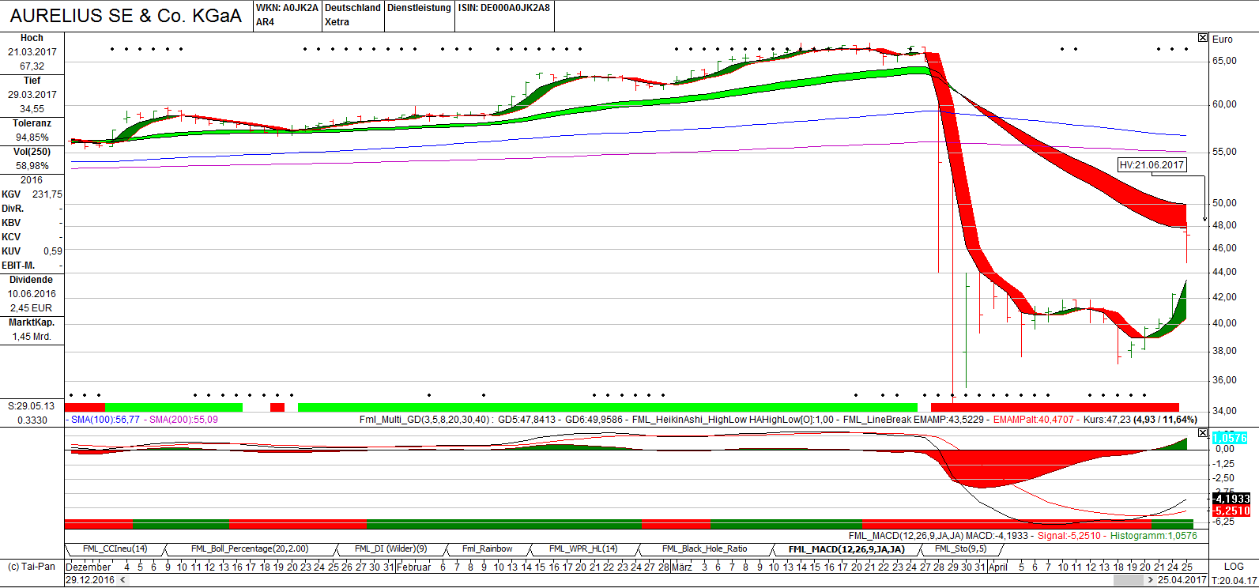Click the (c) Tai-Pan copyright label

[x=32, y=567]
